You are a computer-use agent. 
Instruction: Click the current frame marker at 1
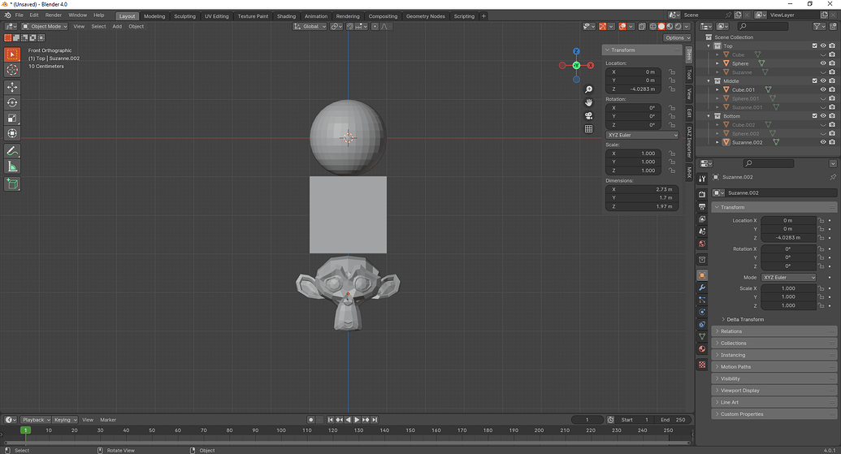[x=25, y=430]
